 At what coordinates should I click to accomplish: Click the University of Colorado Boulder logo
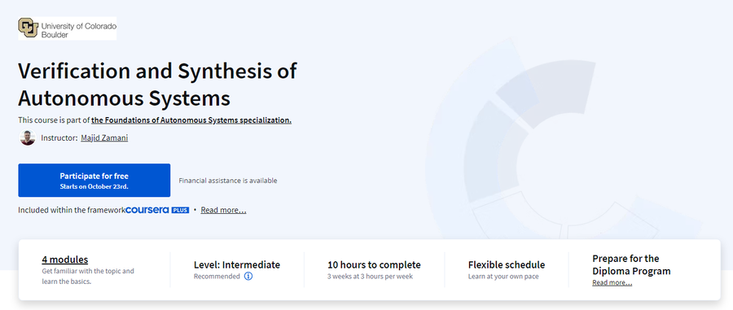(68, 28)
